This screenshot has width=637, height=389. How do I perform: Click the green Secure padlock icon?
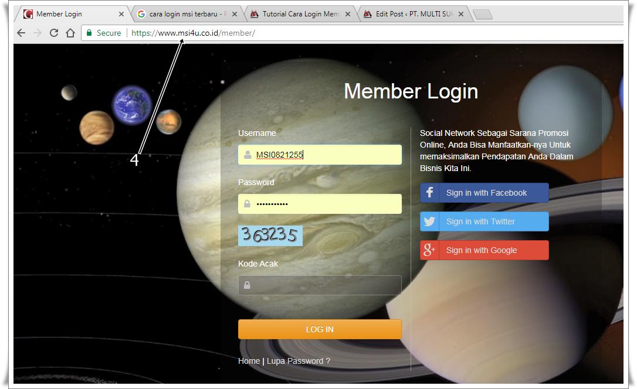(89, 33)
